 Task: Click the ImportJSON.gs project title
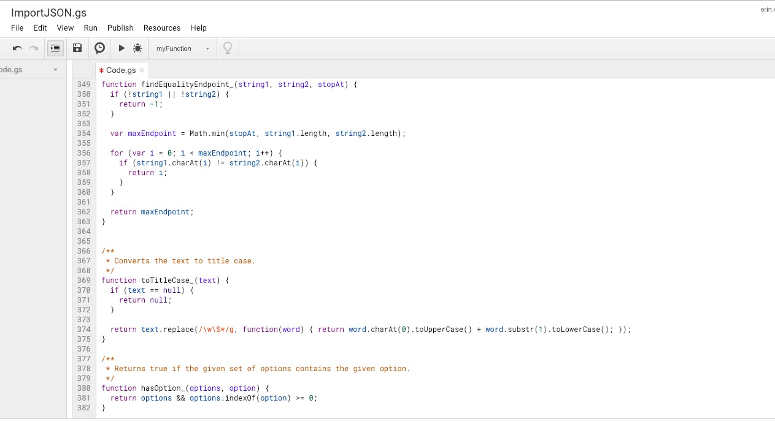click(48, 12)
